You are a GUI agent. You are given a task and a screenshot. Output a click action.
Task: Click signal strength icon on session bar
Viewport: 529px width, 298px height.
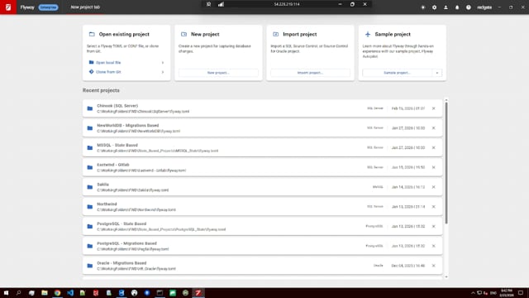point(221,4)
